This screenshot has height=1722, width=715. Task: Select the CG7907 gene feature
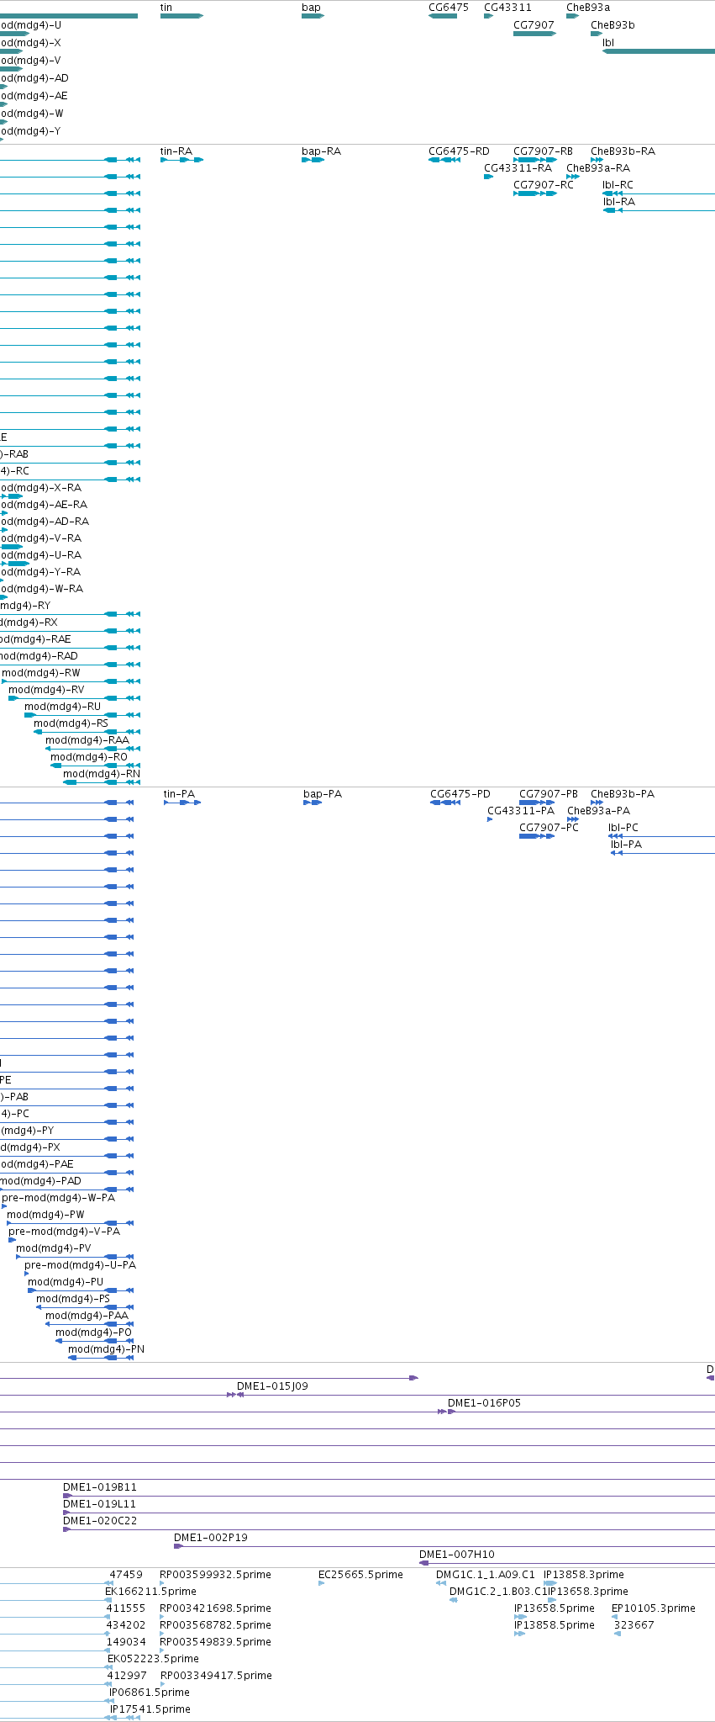534,34
